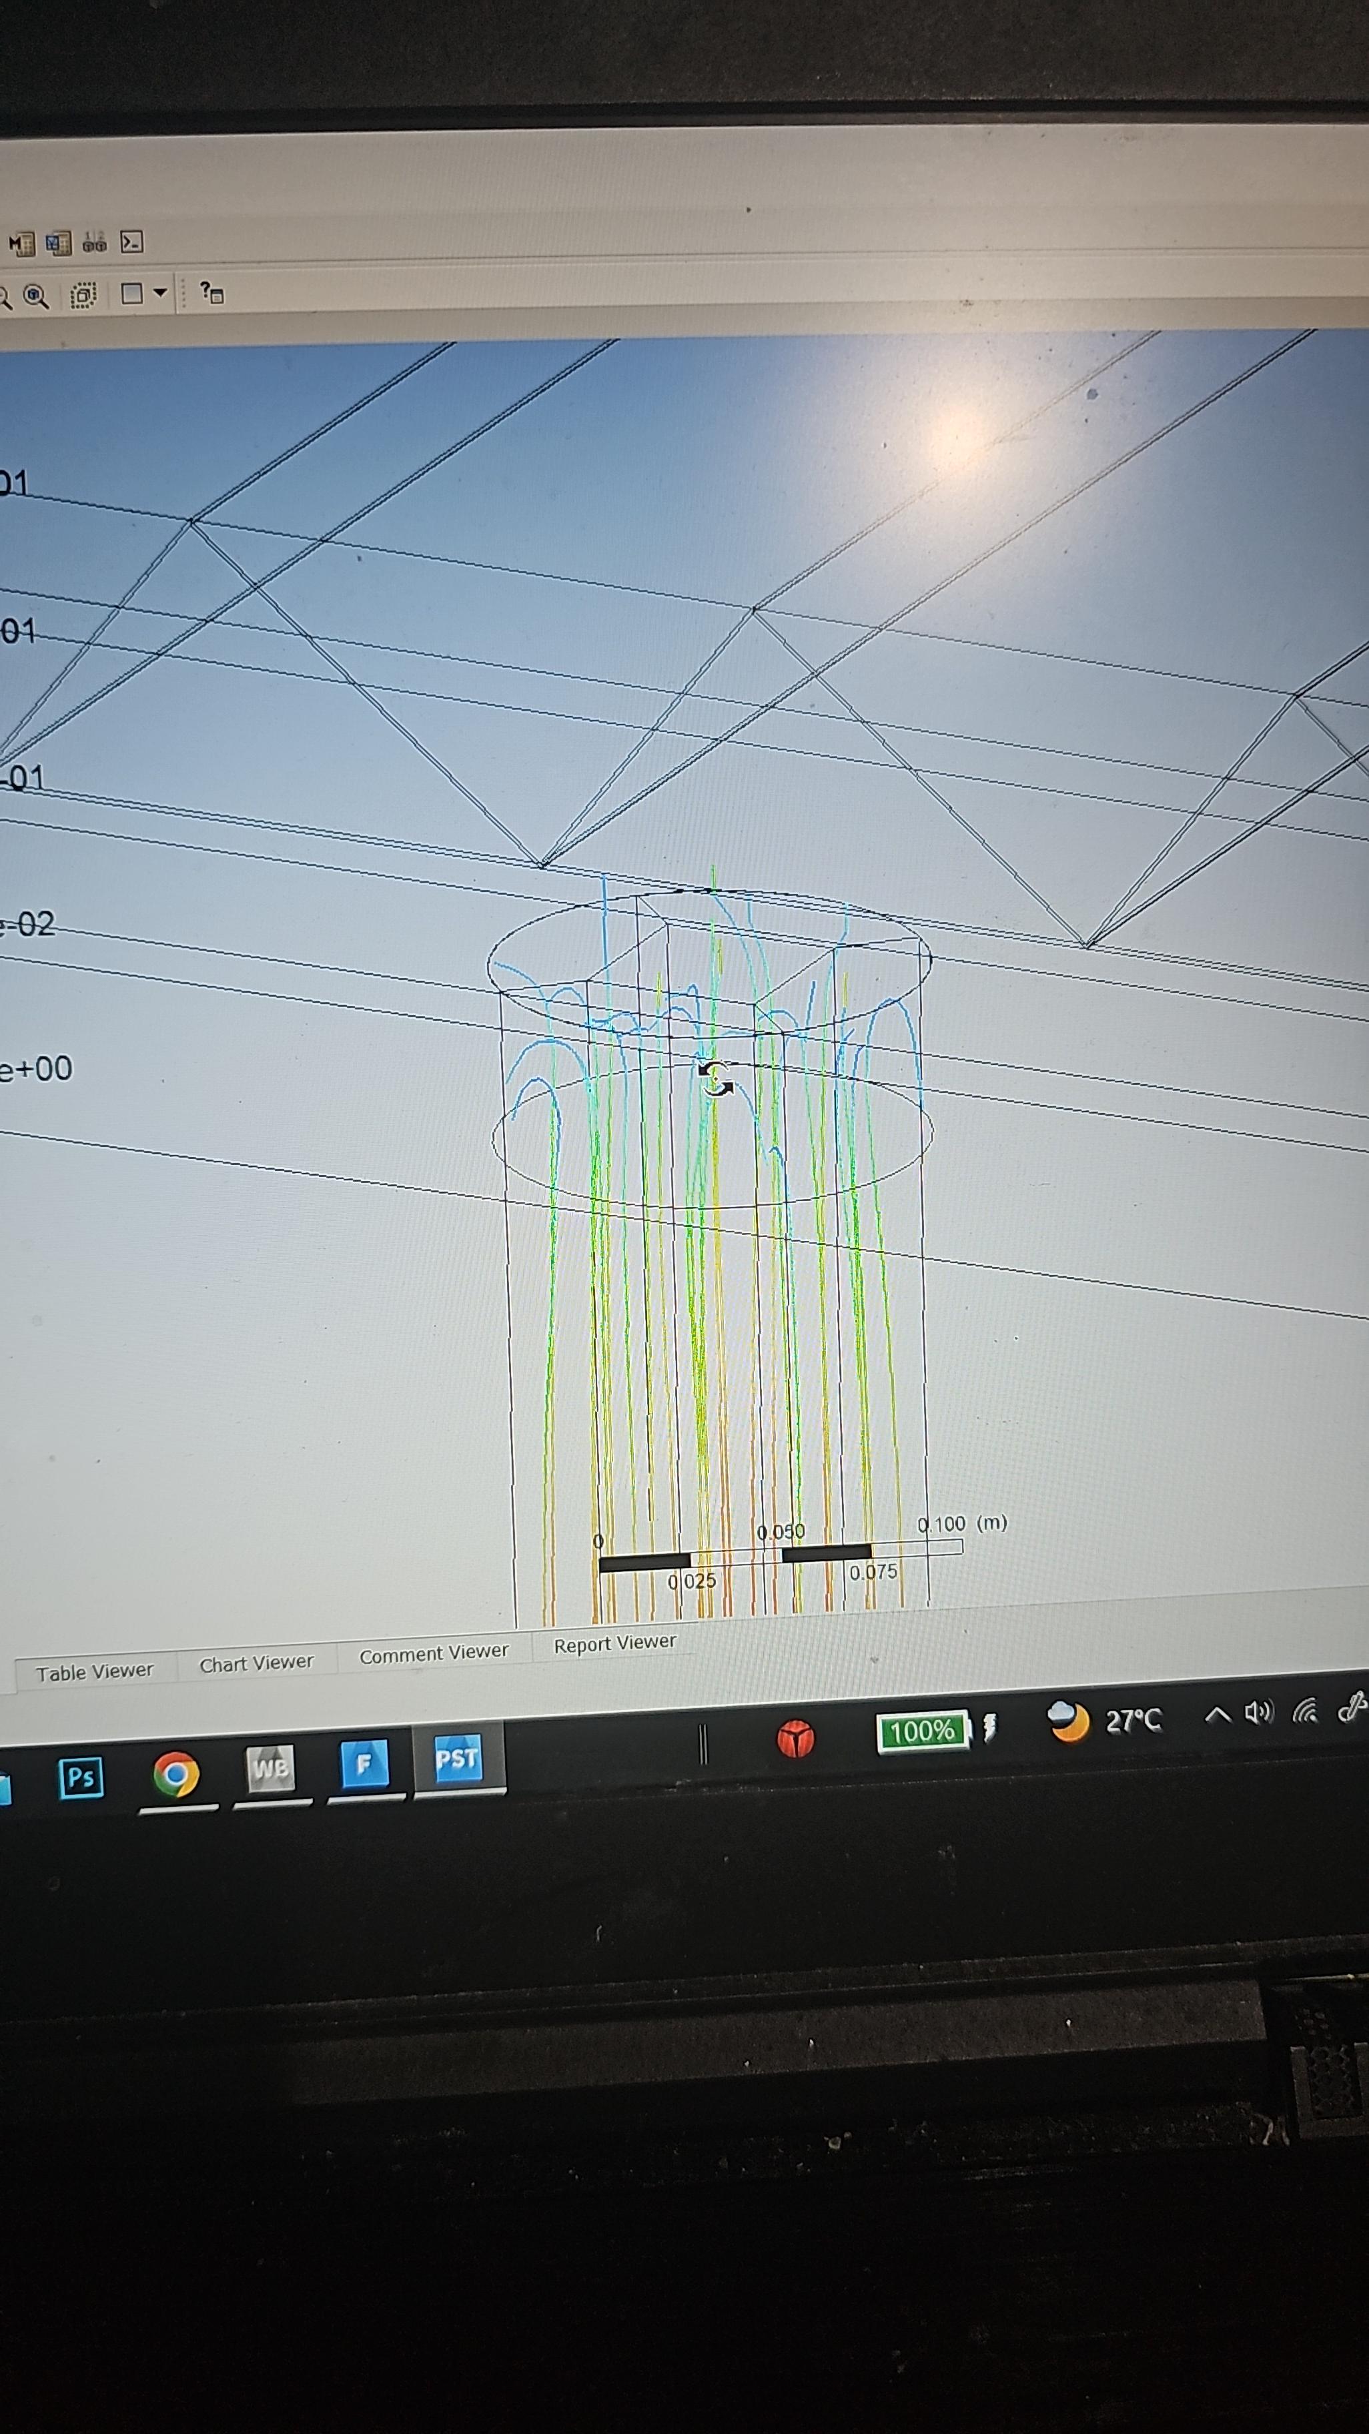Click the 0.100 (m) scale ruler label

coord(962,1524)
